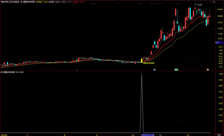Click the 调整结束转强 yellow signal label
Screen dimensions: 224x136
click(x=148, y=63)
